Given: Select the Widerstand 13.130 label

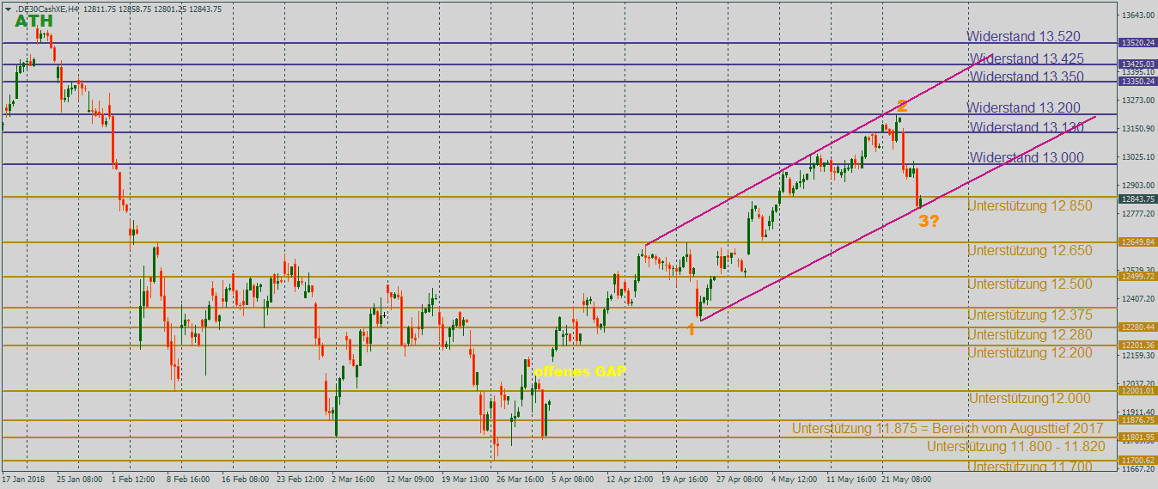Looking at the screenshot, I should point(1027,127).
